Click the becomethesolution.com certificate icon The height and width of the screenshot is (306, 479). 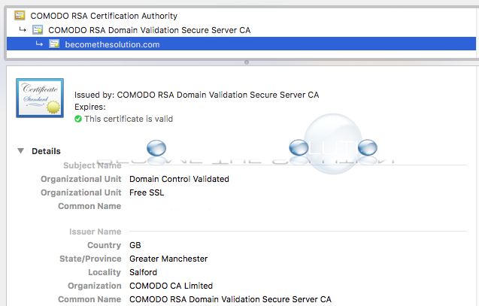pos(54,44)
